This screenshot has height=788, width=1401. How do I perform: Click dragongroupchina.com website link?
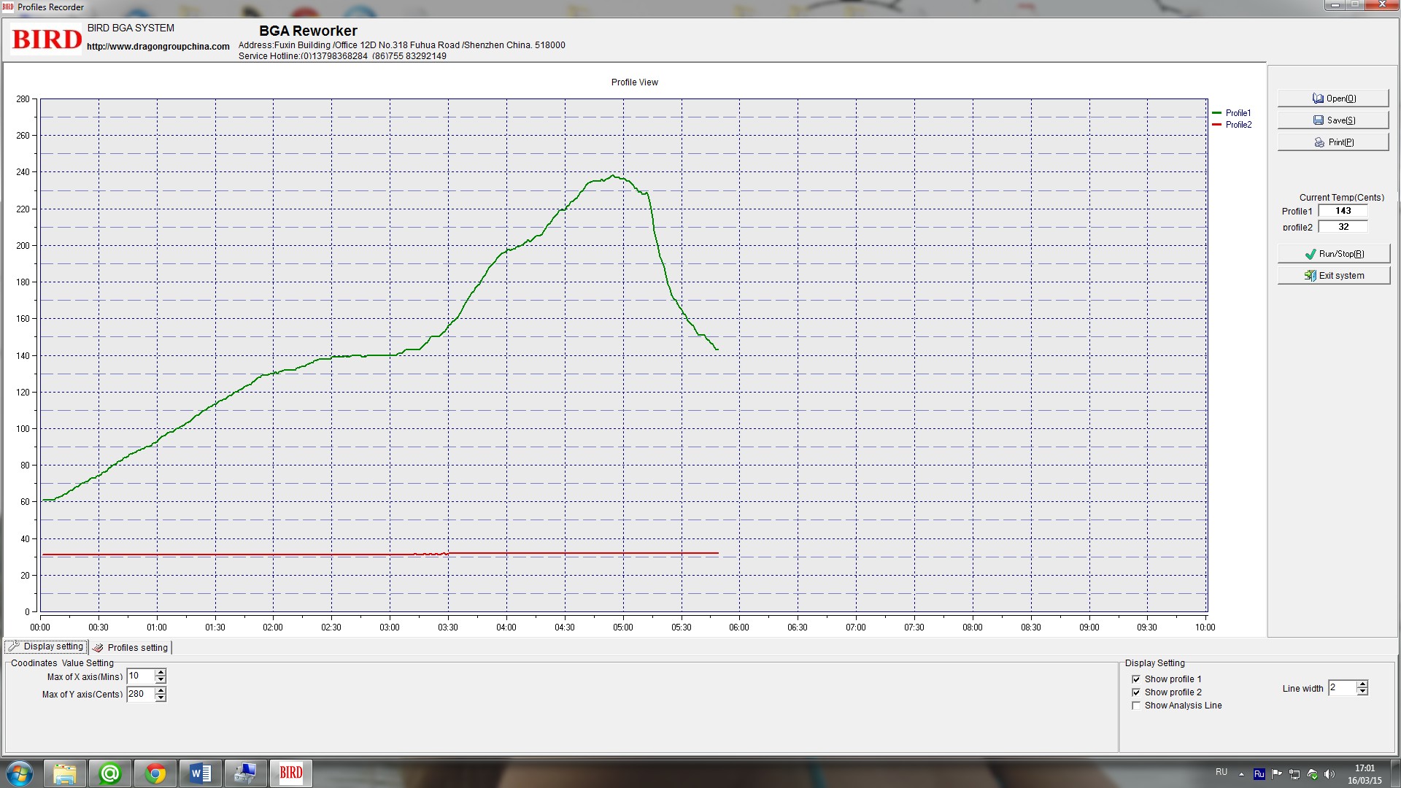coord(158,47)
